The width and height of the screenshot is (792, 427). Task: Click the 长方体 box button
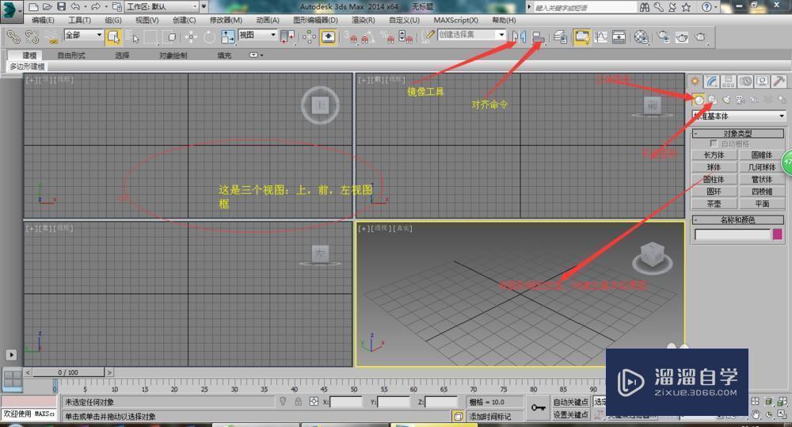tap(714, 154)
